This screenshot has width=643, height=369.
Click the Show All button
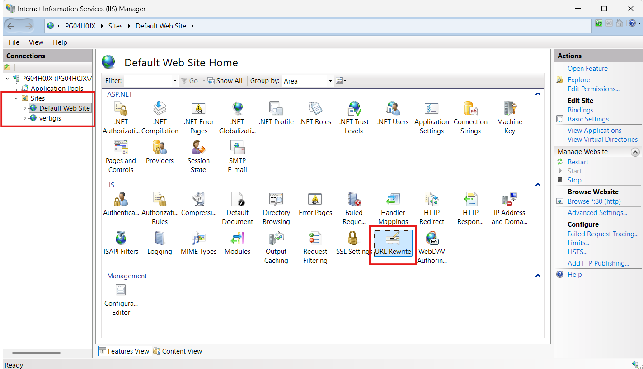coord(225,81)
